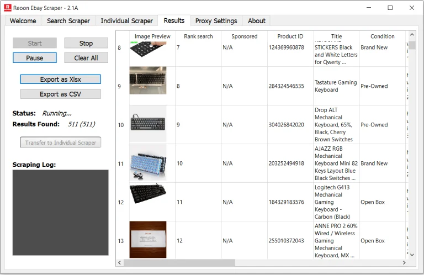Click the Title column header
The image size is (424, 275).
(x=336, y=36)
